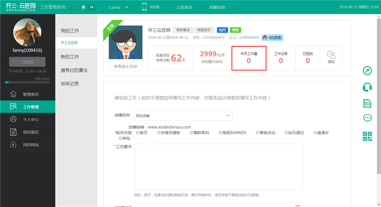
Task: Expand the Lanny user dropdown arrow
Action: (x=127, y=7)
